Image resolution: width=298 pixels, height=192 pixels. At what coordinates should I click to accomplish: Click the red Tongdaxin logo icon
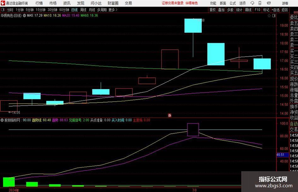click(3, 3)
